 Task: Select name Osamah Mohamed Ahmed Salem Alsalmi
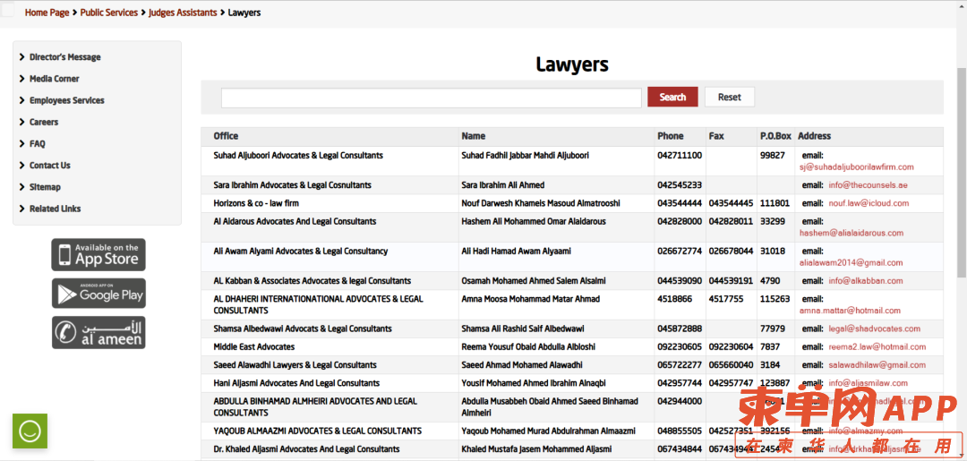click(x=534, y=281)
